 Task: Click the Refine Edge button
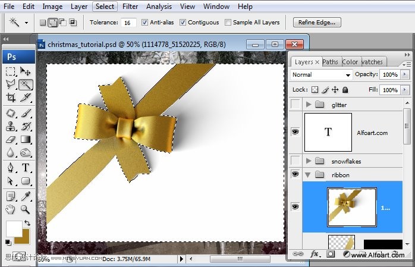click(317, 23)
